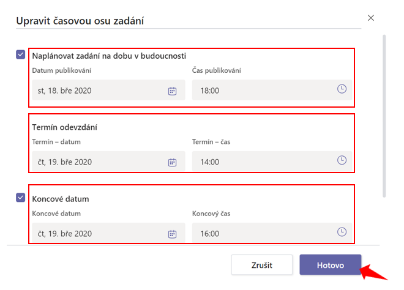Click the Hotovo button
Image resolution: width=404 pixels, height=290 pixels.
pyautogui.click(x=331, y=265)
